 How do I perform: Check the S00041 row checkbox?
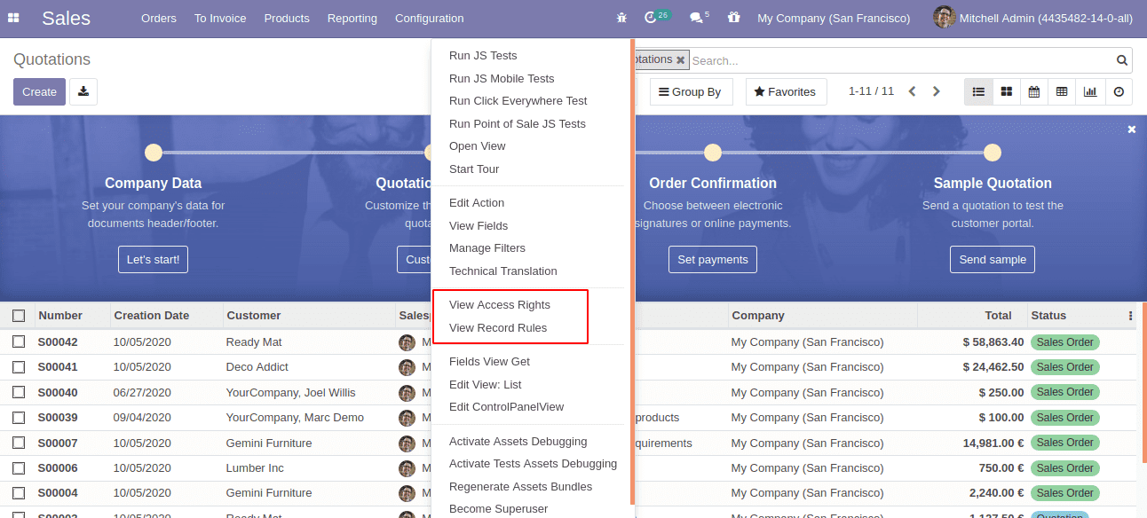click(19, 367)
